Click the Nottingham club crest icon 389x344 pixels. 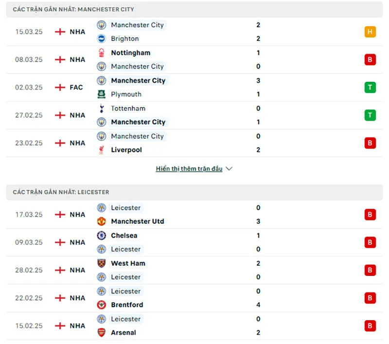pos(101,53)
